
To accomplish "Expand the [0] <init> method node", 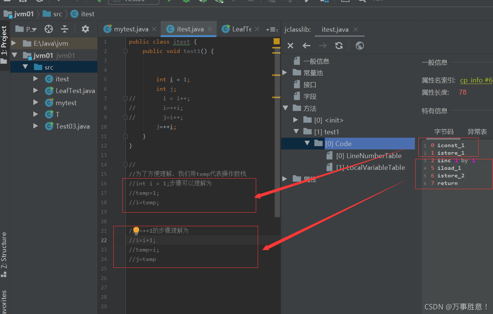I will (x=296, y=120).
